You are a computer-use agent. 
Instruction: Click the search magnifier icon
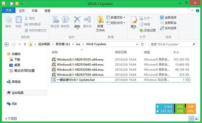pyautogui.click(x=194, y=44)
